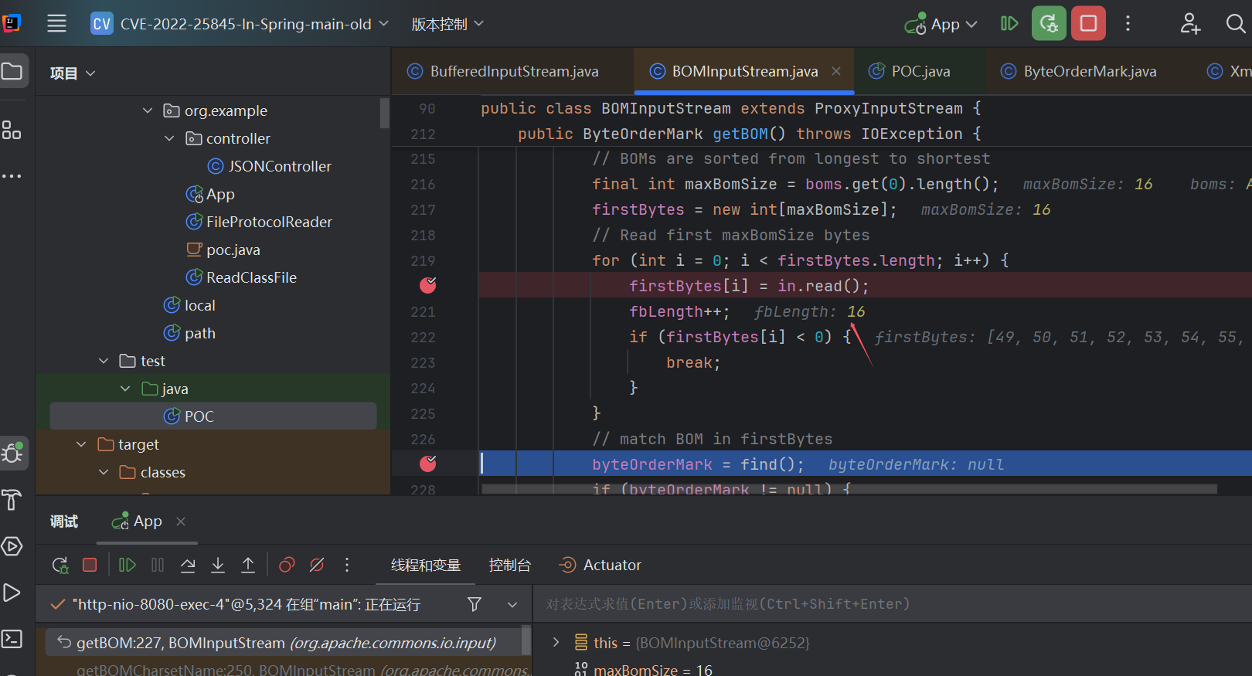
Task: Select POC class under test java
Action: 213,416
